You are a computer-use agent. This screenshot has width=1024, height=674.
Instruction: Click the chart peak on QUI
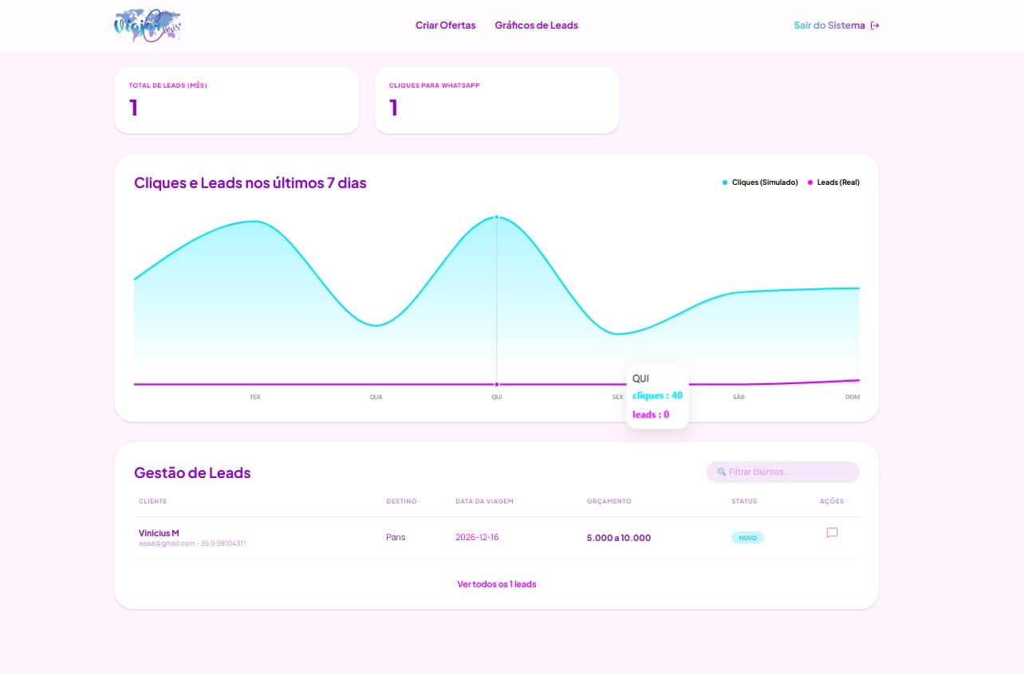coord(496,217)
